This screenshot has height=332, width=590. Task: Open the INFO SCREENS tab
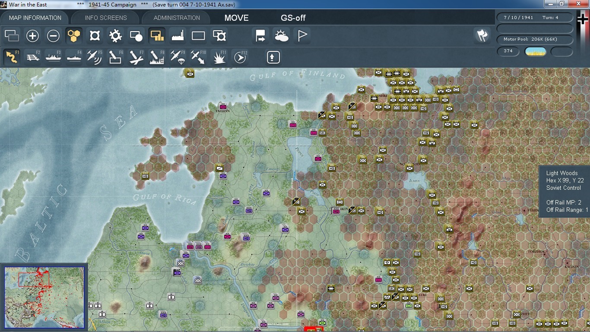(x=106, y=18)
